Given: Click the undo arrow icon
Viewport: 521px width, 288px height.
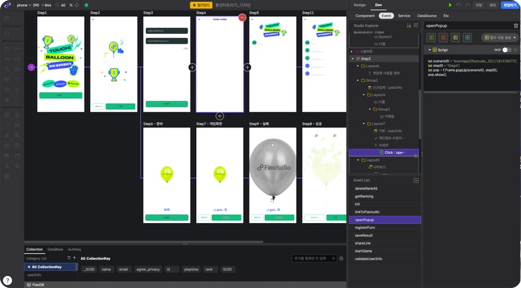Looking at the screenshot, I should coord(460,5).
